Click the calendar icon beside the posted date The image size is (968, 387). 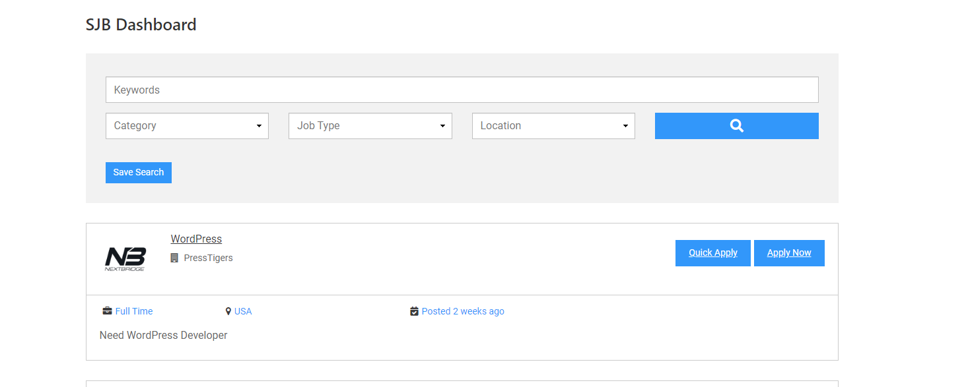414,311
